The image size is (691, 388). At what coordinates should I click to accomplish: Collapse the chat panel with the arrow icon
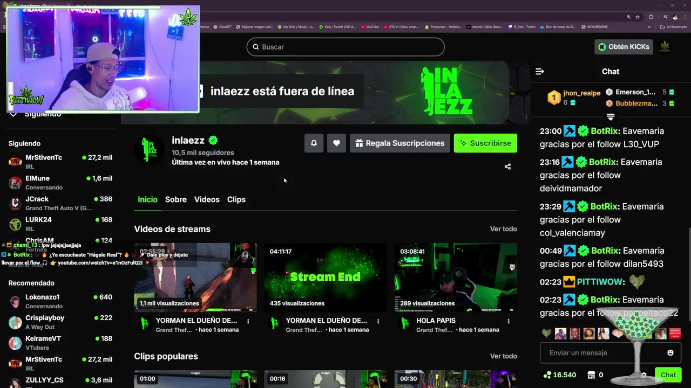(x=539, y=71)
